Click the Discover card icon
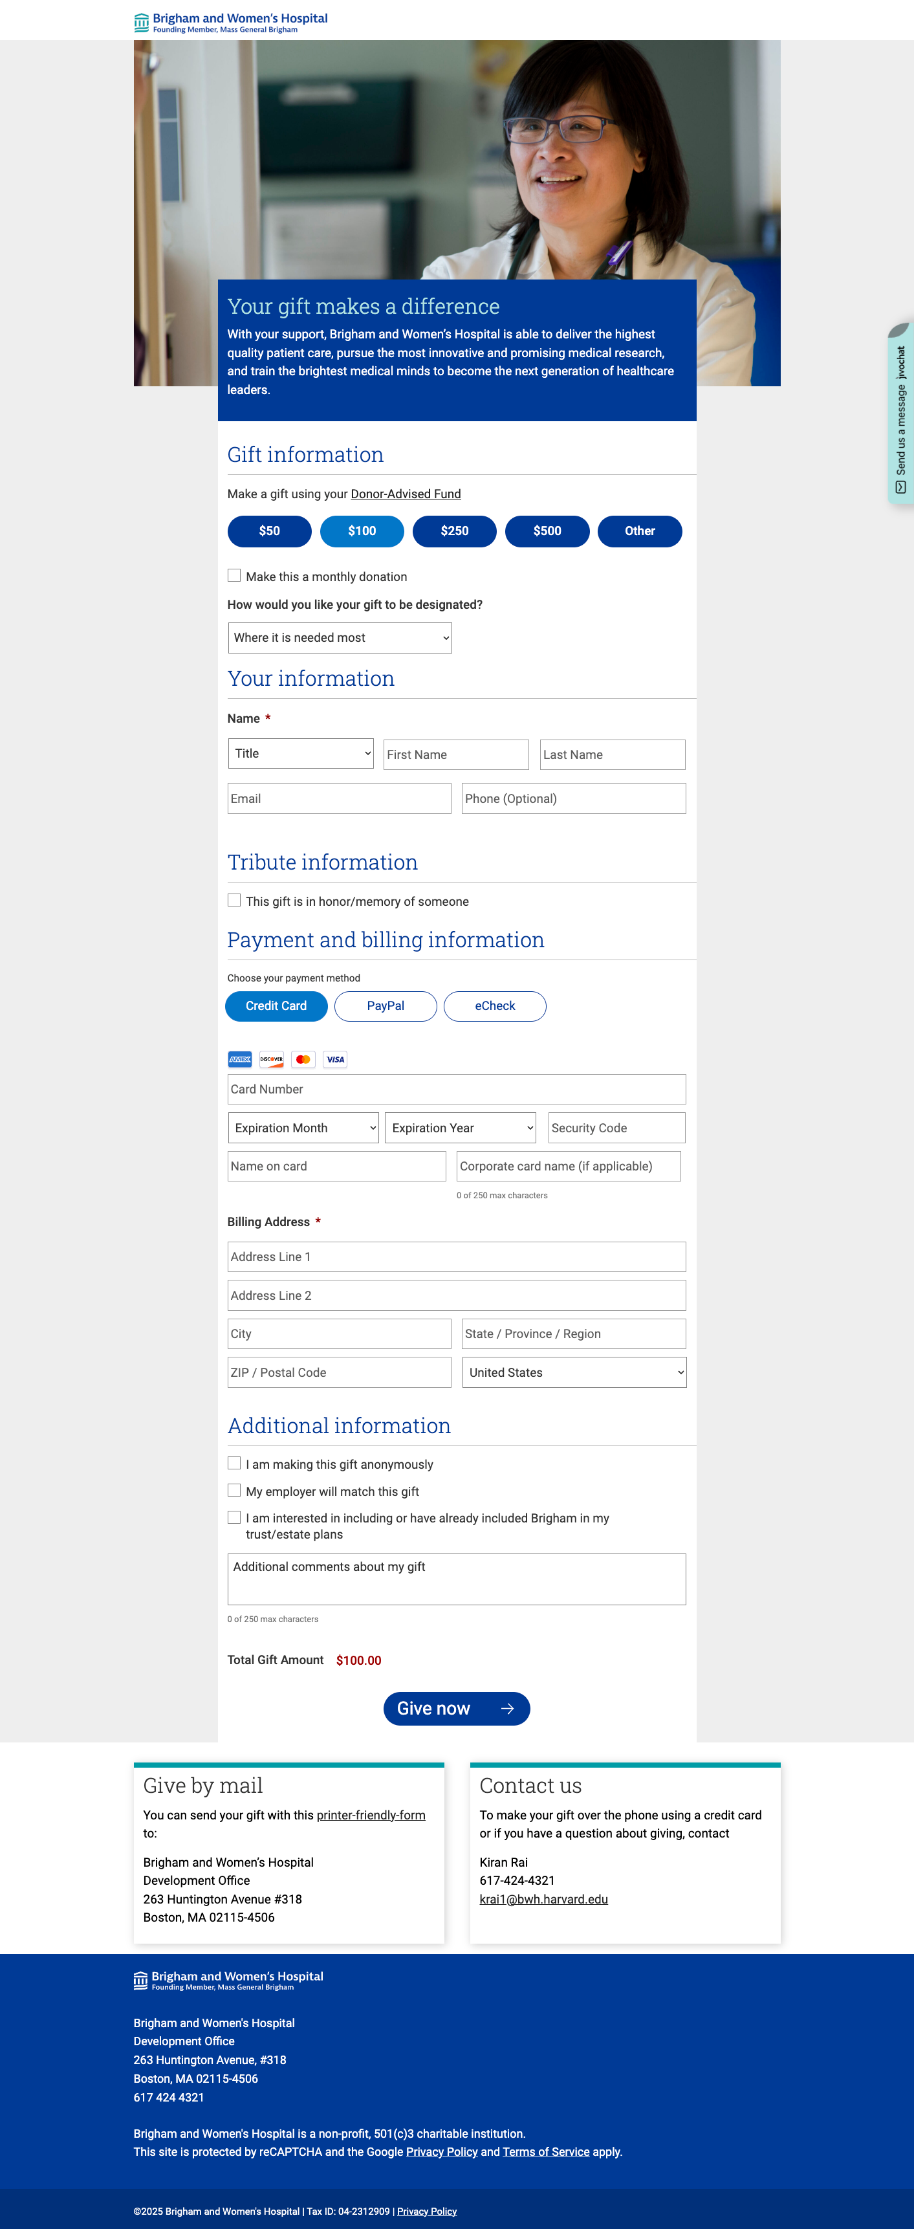Viewport: 914px width, 2229px height. coord(272,1059)
